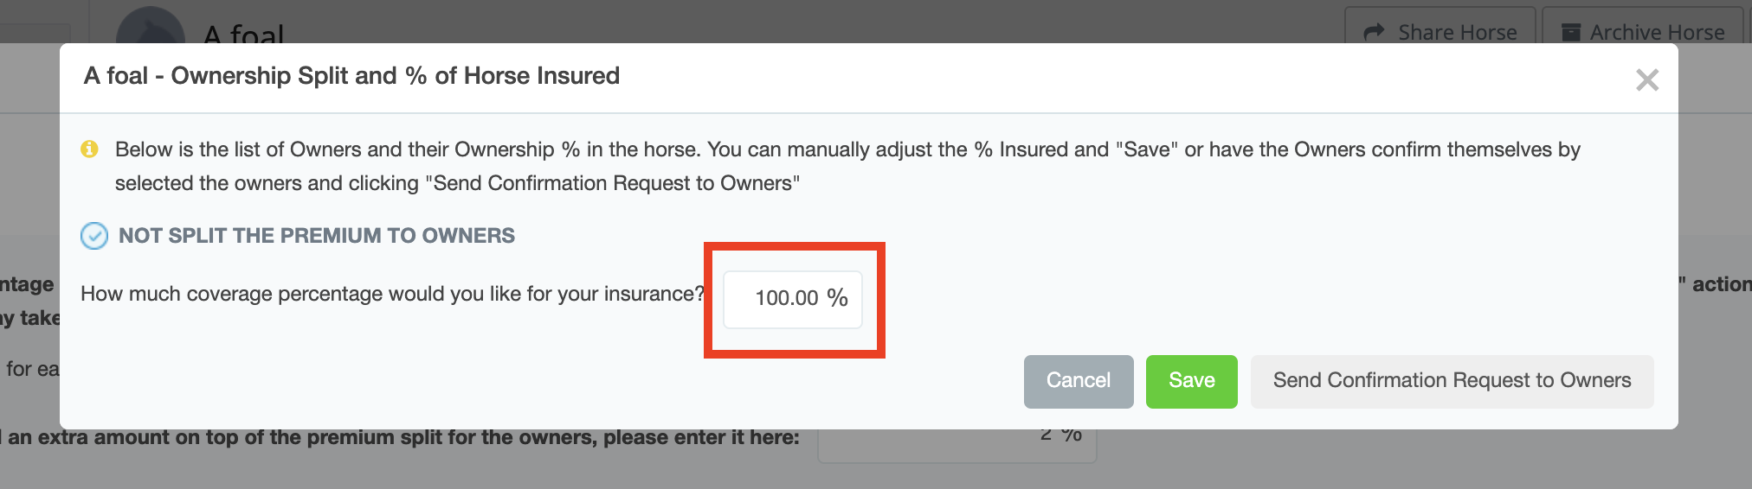
Task: Click the 'How much coverage percentage' question label
Action: [393, 295]
